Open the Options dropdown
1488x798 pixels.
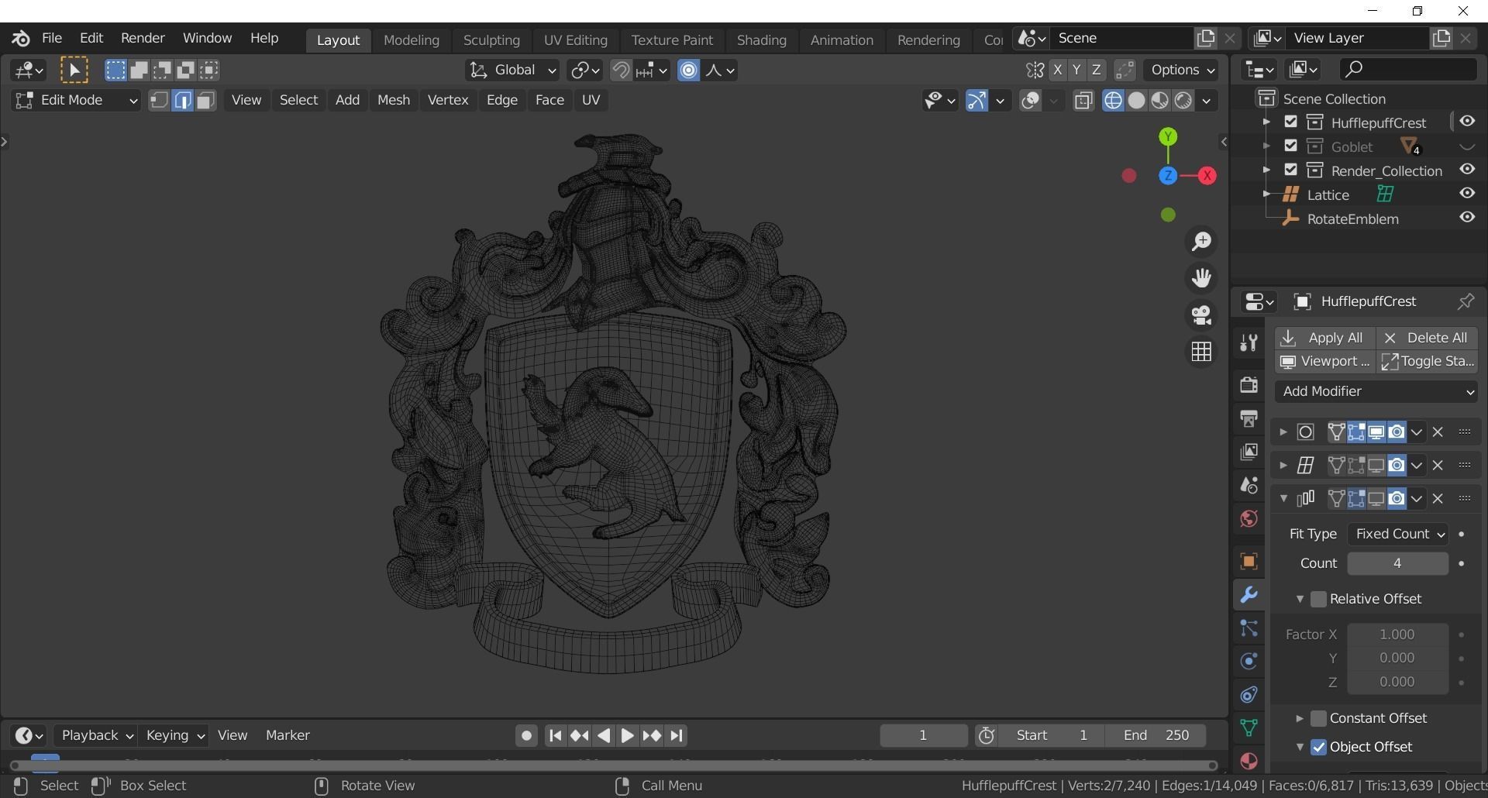pyautogui.click(x=1180, y=71)
